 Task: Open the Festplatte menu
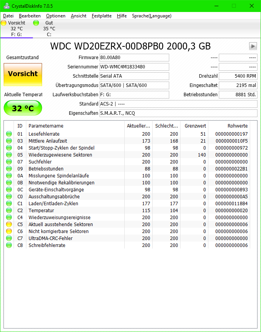pyautogui.click(x=101, y=16)
